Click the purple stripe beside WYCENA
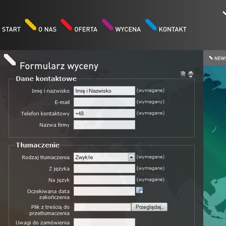The image size is (226, 226). 108,25
